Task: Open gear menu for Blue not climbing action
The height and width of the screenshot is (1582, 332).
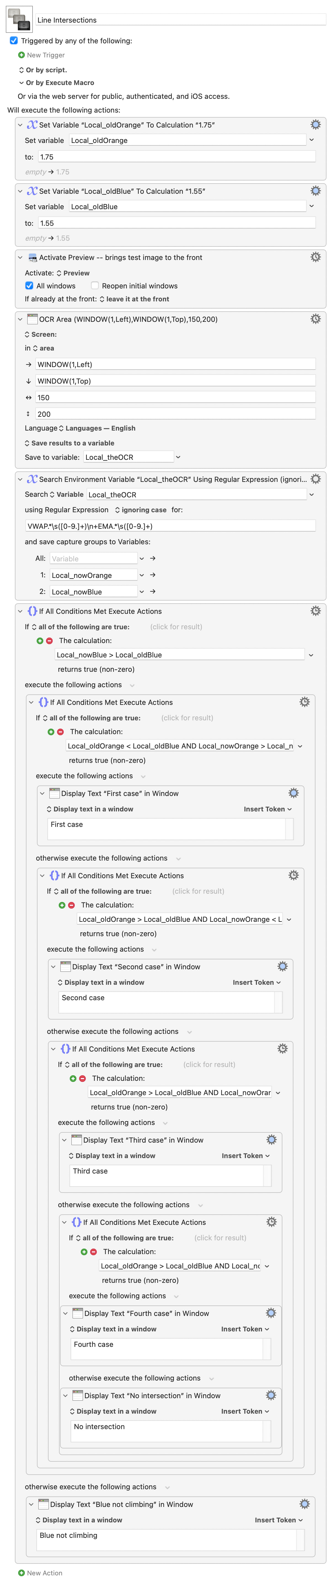Action: (304, 1504)
